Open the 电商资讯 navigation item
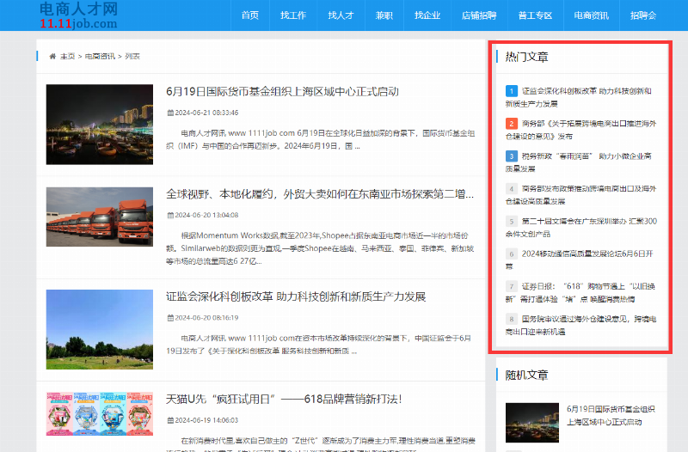Screen dimensions: 688x452 [592, 15]
